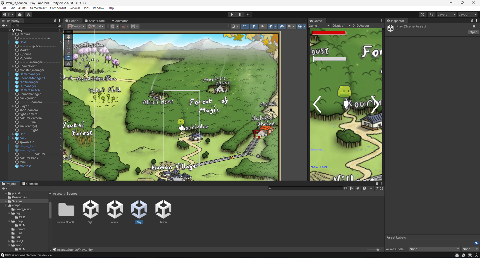The width and height of the screenshot is (480, 258).
Task: Toggle the Hierarchy panel lock
Action: (55, 21)
